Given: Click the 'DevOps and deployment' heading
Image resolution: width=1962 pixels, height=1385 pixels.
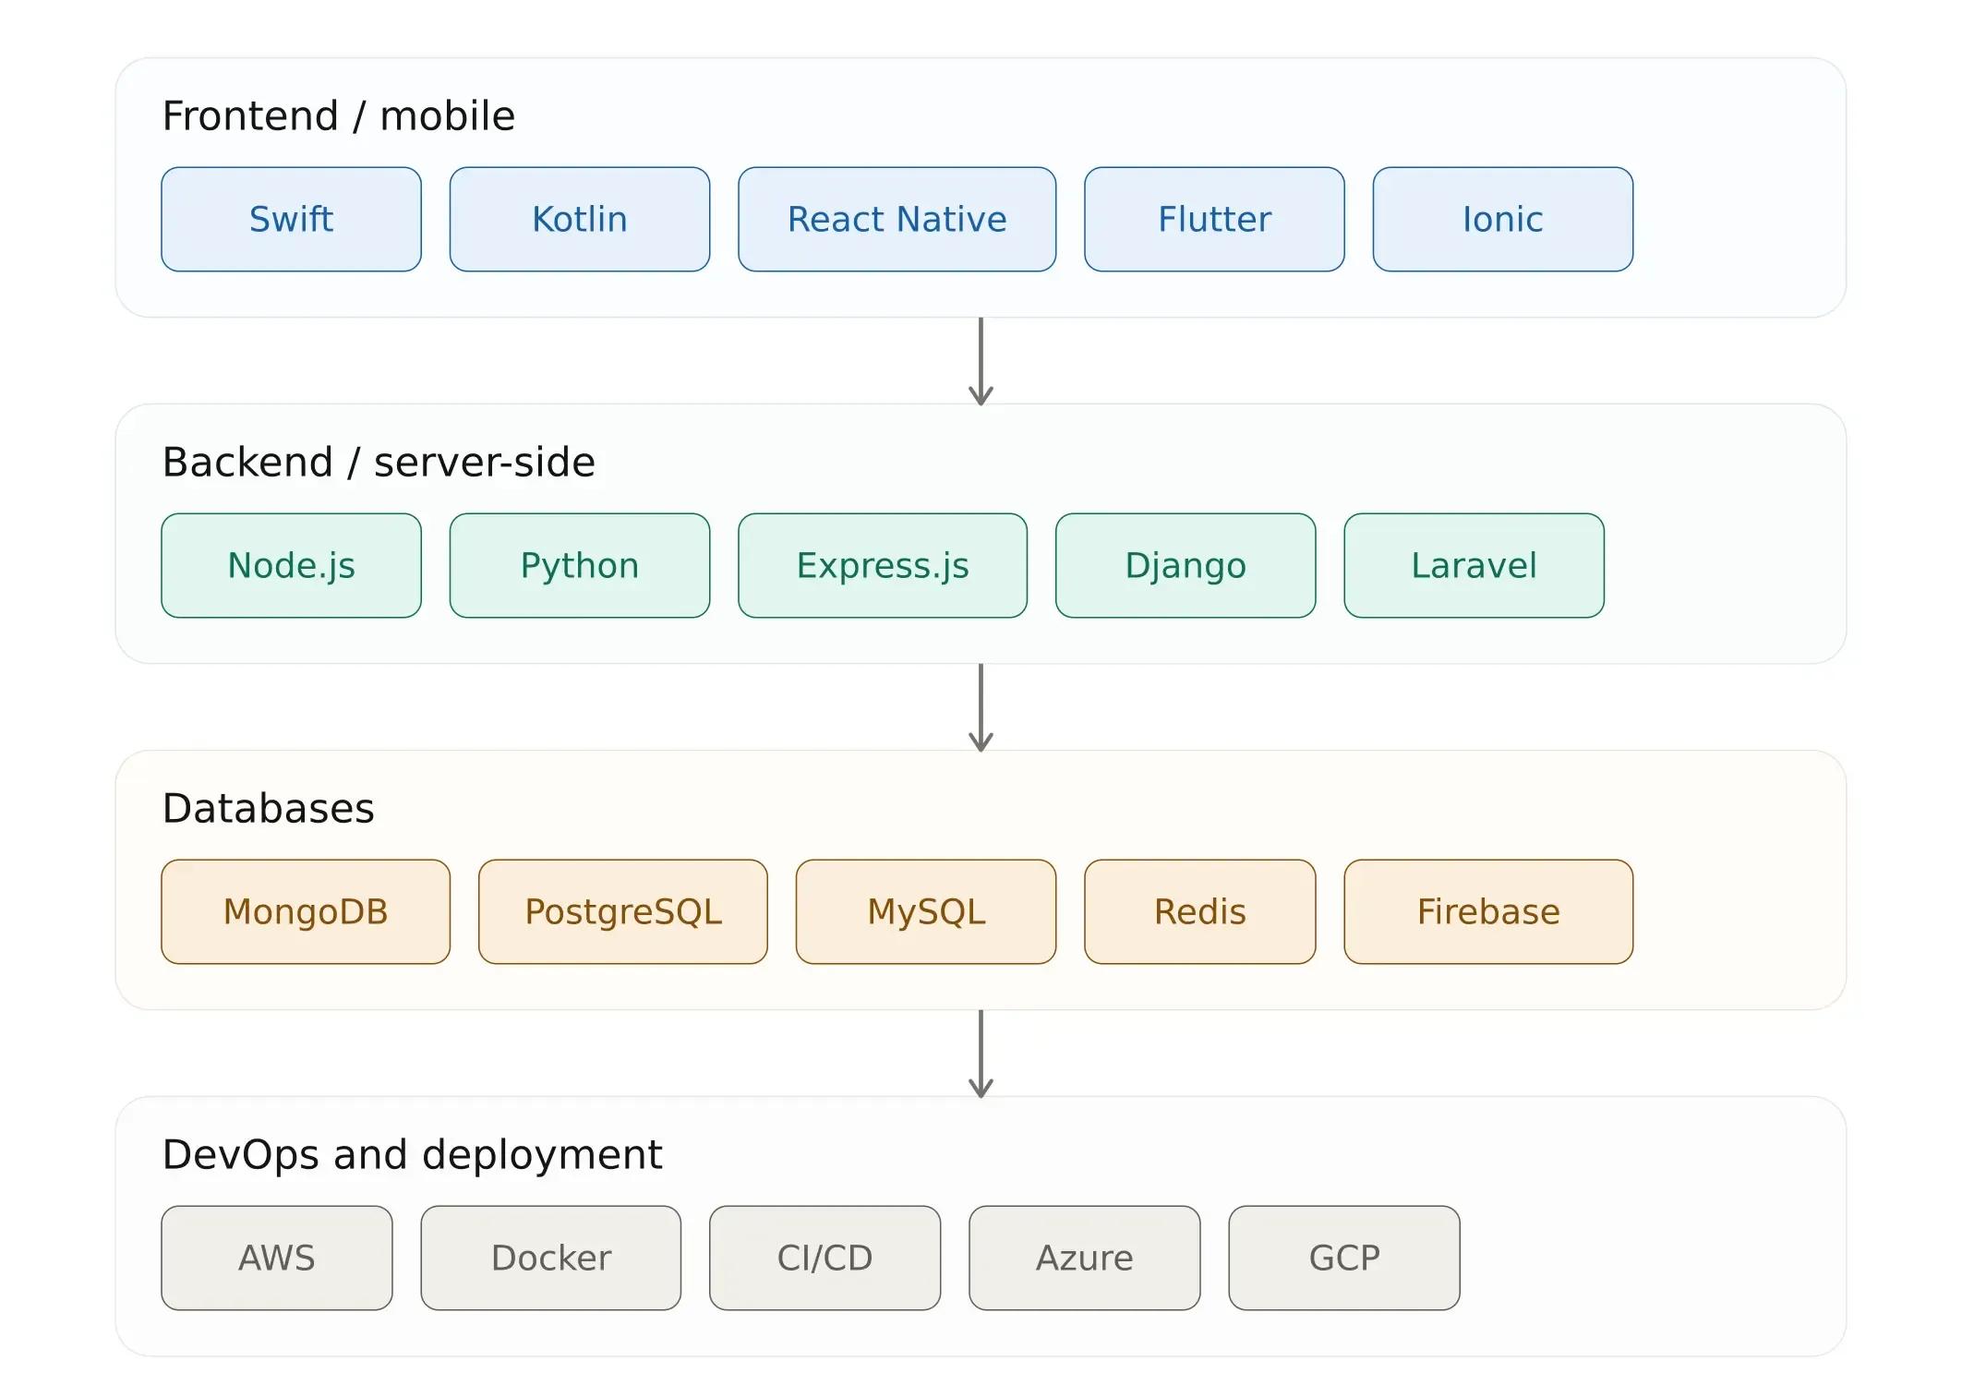Looking at the screenshot, I should [x=412, y=1155].
